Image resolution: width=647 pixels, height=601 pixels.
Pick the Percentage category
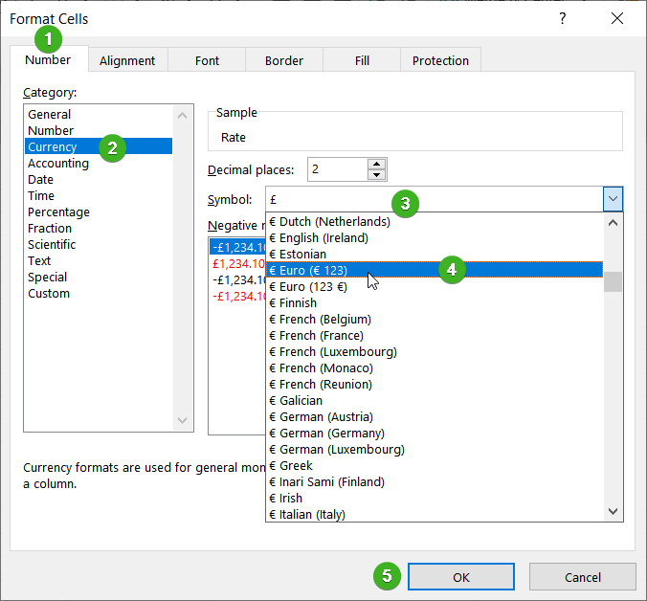pyautogui.click(x=99, y=211)
